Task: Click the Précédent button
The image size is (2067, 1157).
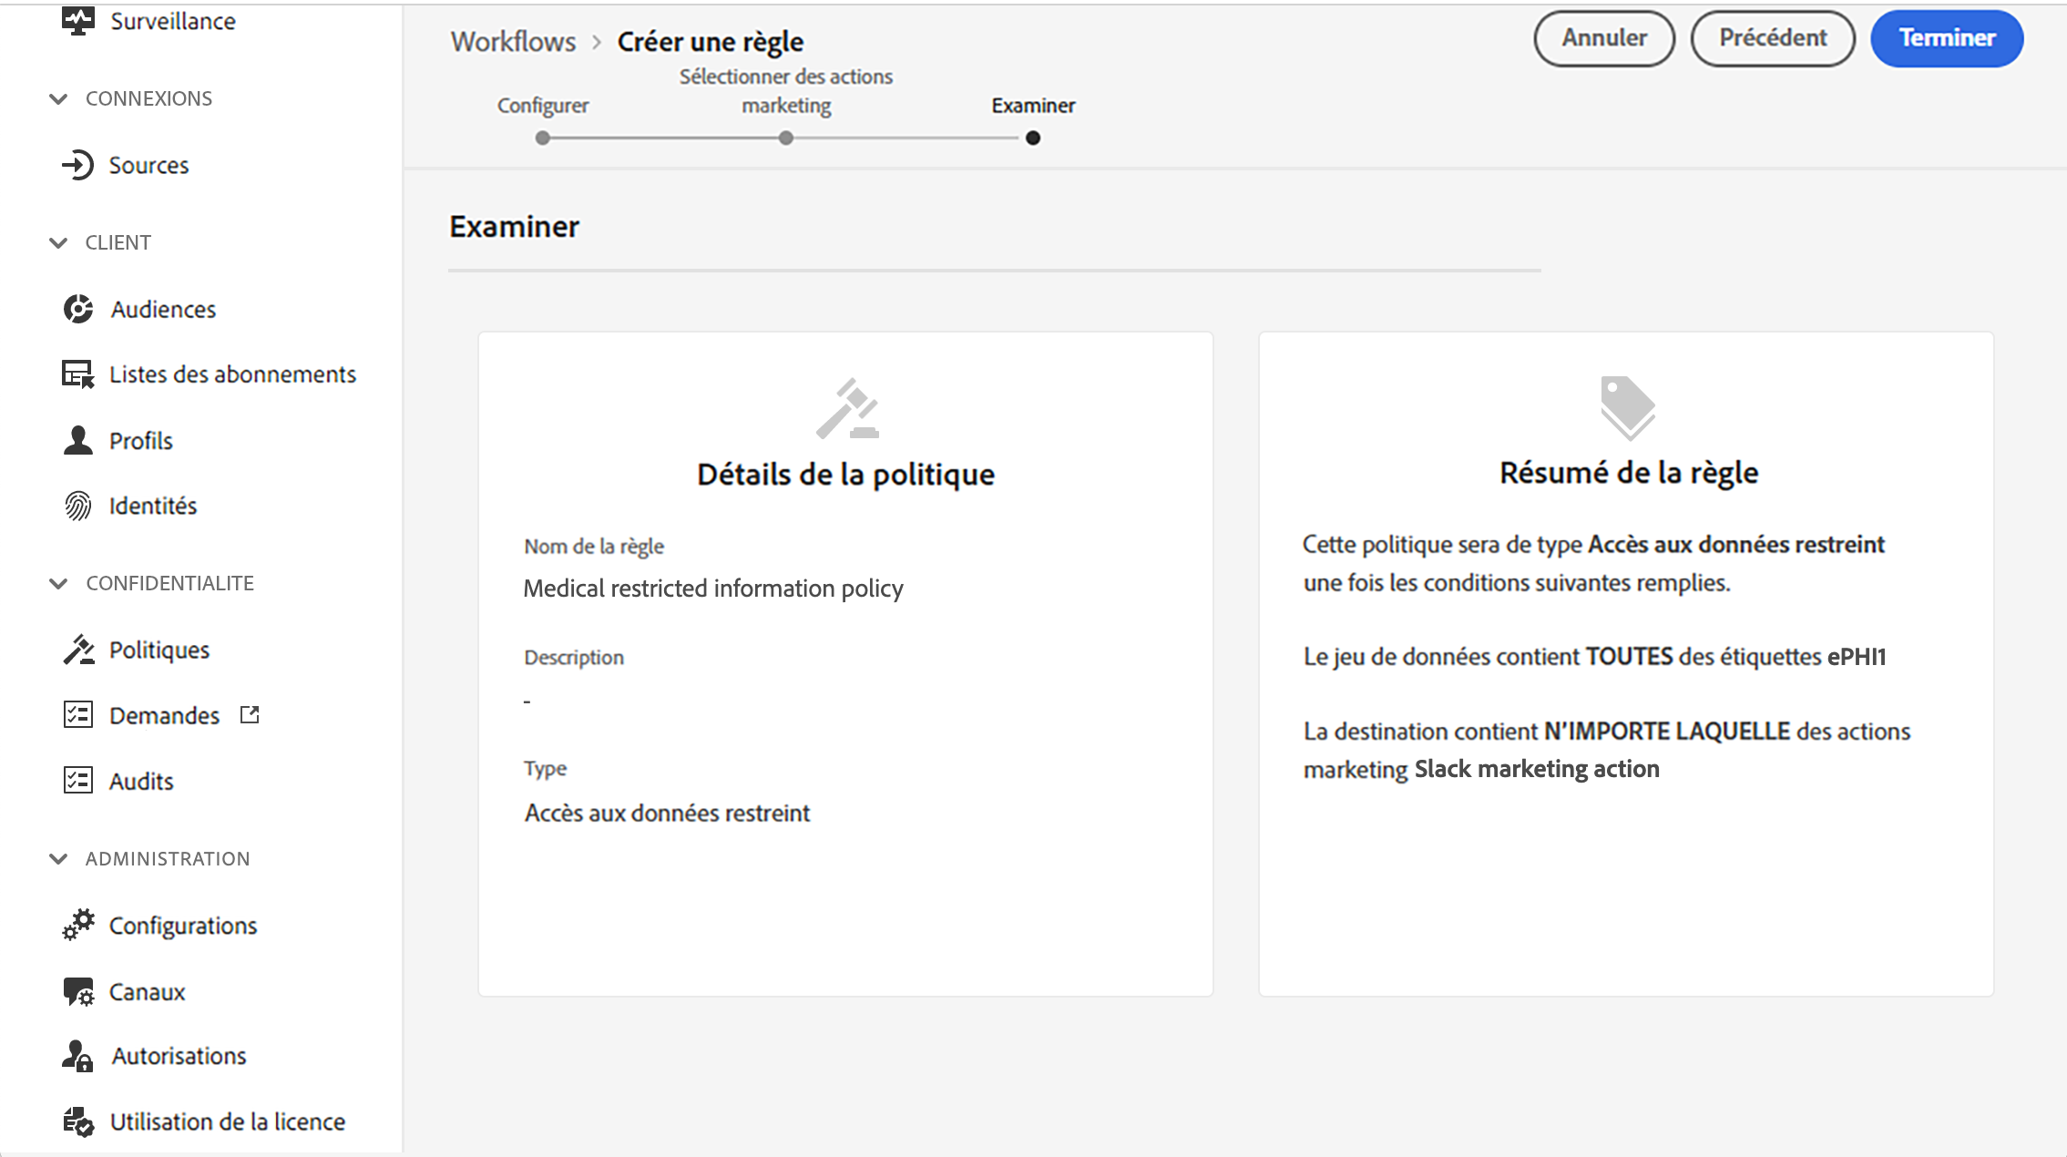Action: [1772, 38]
